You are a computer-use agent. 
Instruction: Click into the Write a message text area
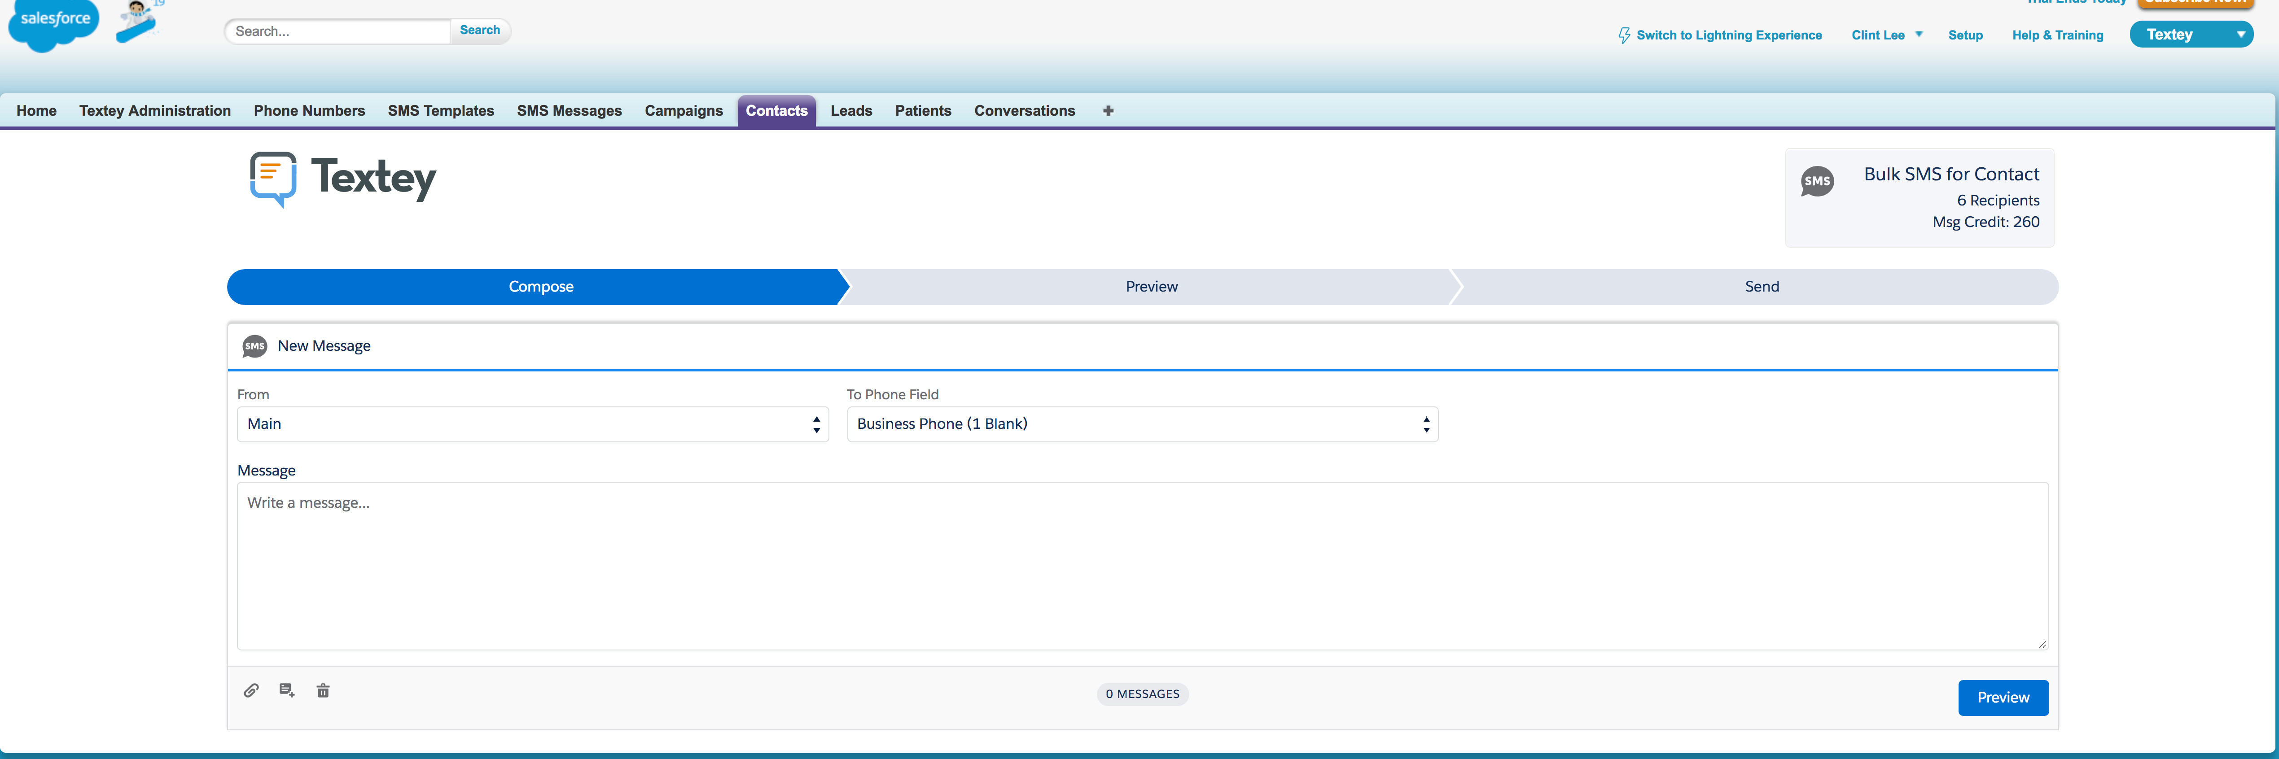(x=1142, y=566)
